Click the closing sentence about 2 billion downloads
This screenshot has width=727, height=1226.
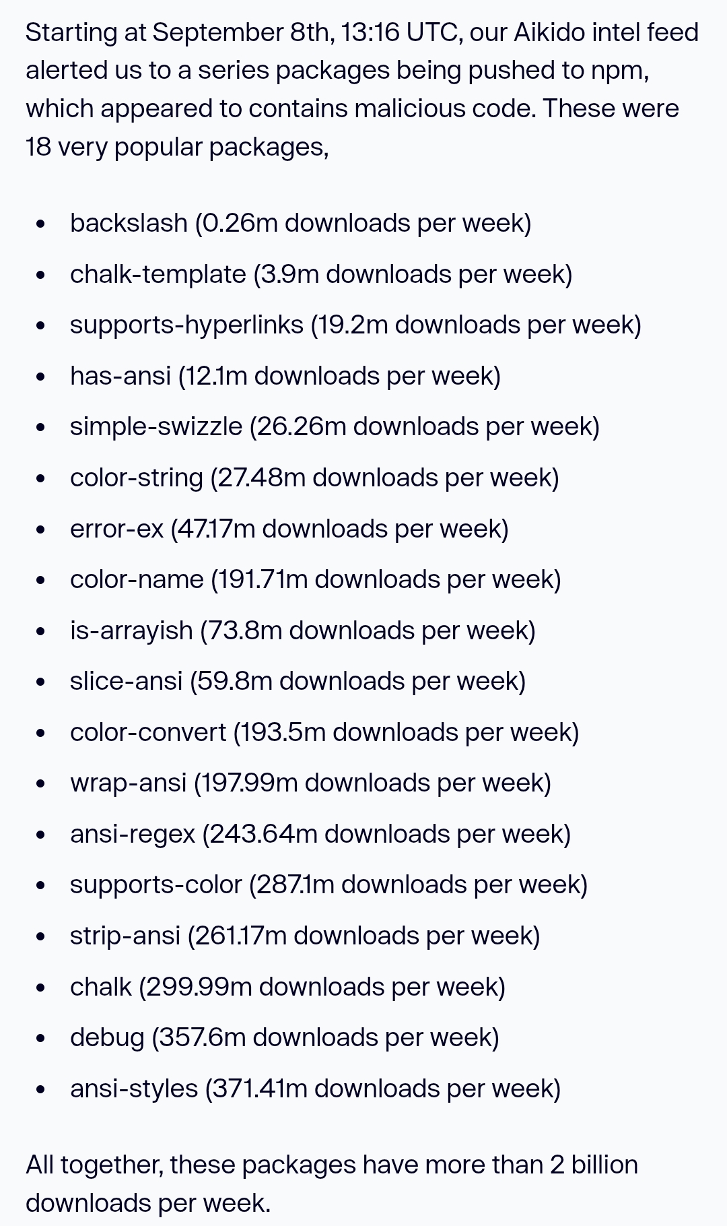click(x=332, y=1184)
